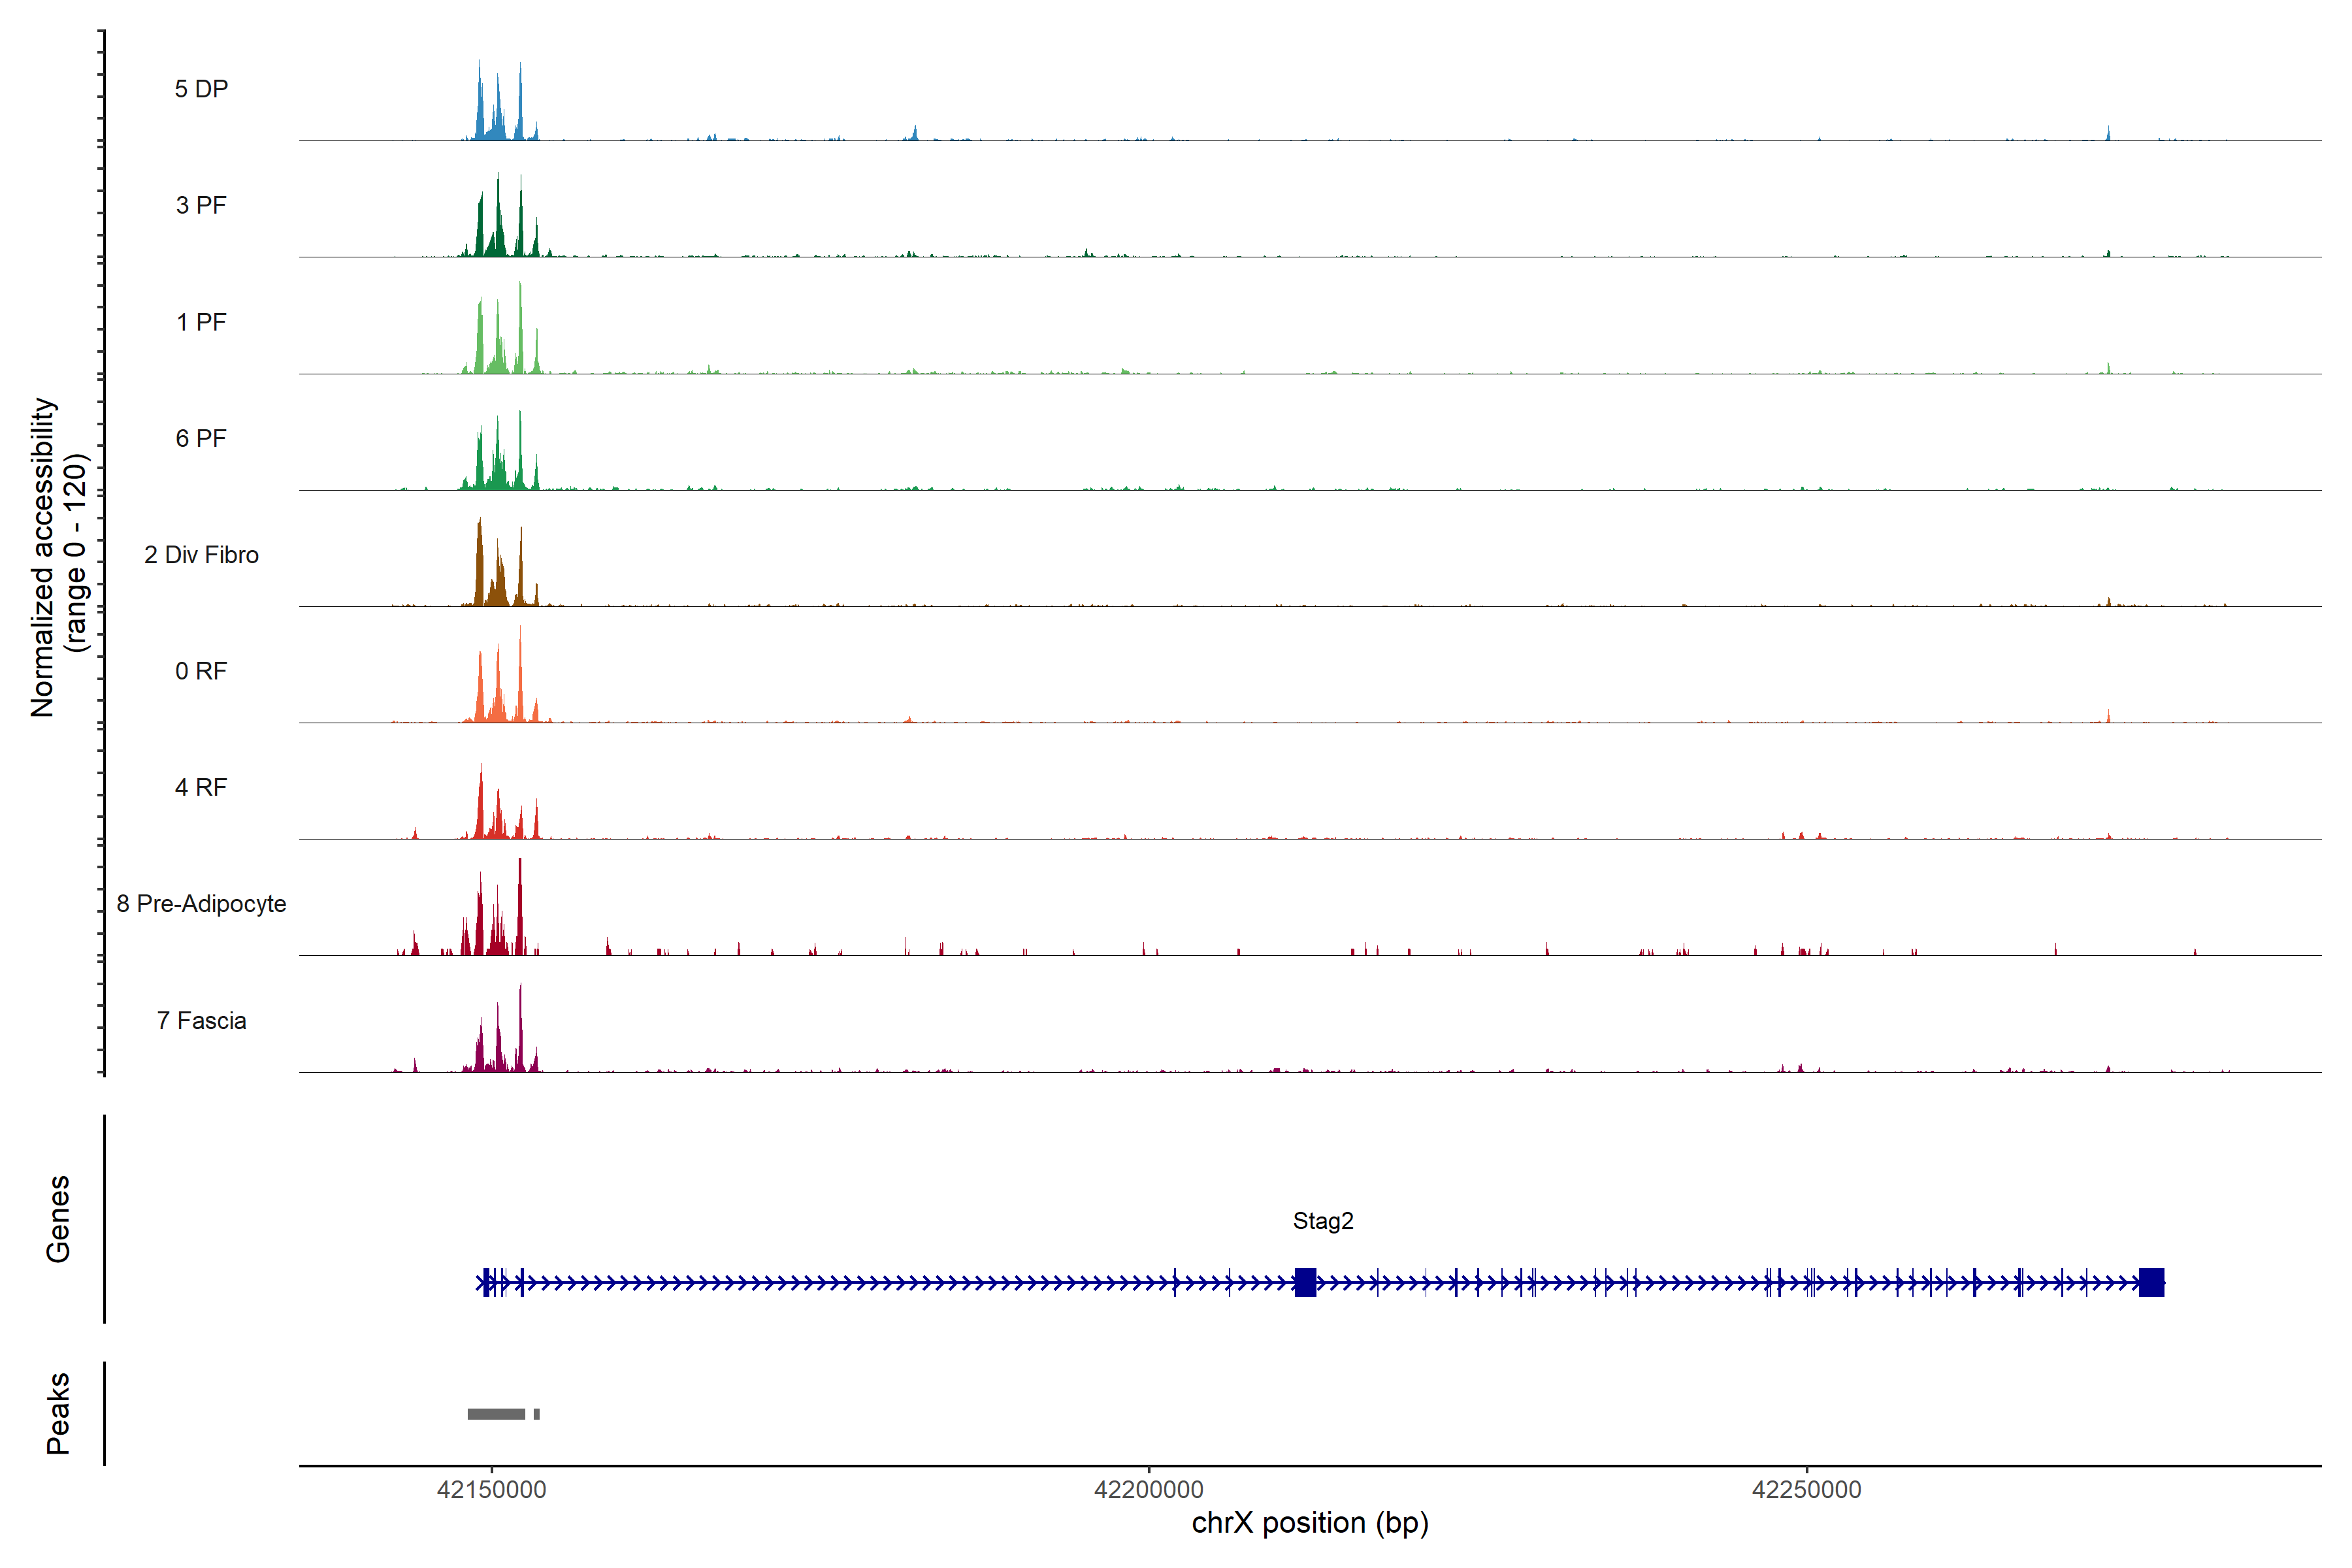This screenshot has width=2352, height=1568.
Task: Click the 5 DP track label
Action: click(x=201, y=89)
